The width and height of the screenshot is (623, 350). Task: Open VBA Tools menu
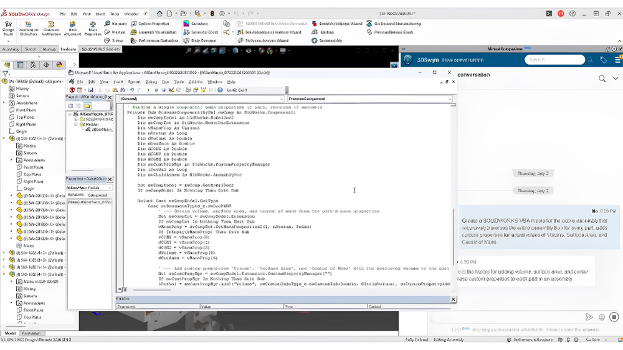[x=178, y=82]
